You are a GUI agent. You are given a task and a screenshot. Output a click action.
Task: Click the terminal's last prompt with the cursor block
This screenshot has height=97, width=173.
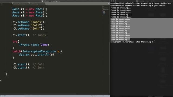tap(133, 42)
